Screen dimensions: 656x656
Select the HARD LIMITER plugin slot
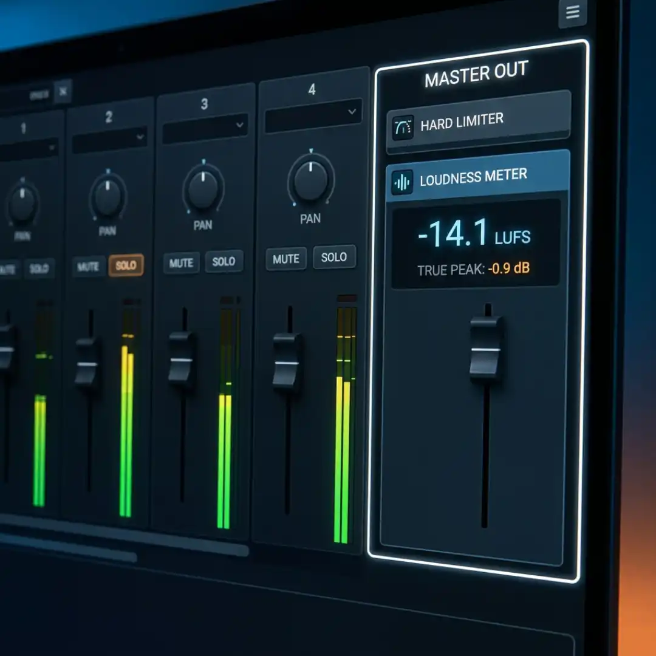tap(478, 121)
